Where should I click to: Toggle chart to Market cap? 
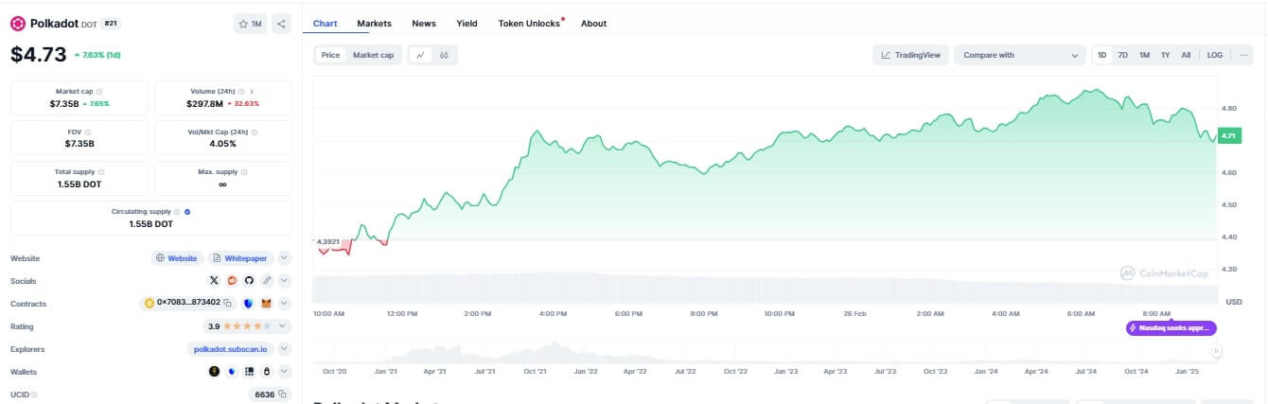click(x=373, y=55)
